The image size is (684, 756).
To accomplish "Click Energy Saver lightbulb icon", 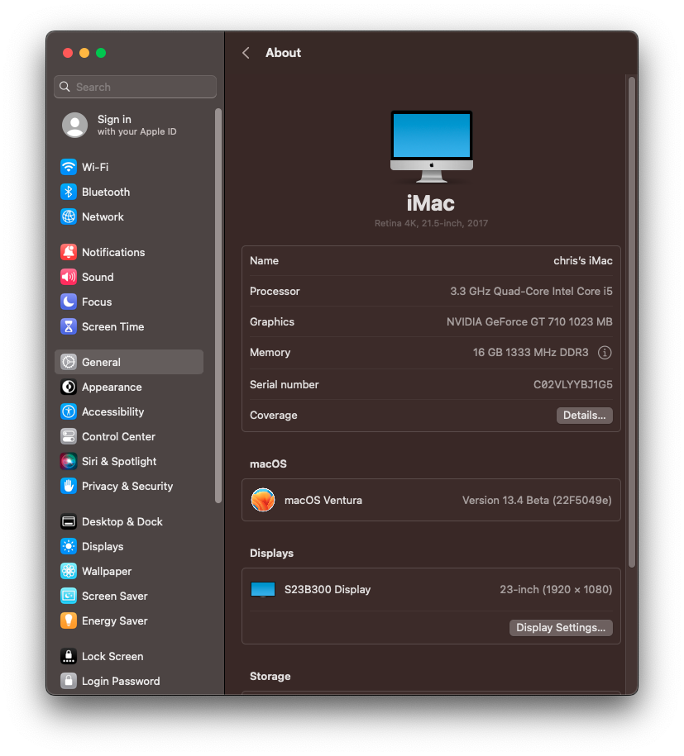I will tap(69, 621).
